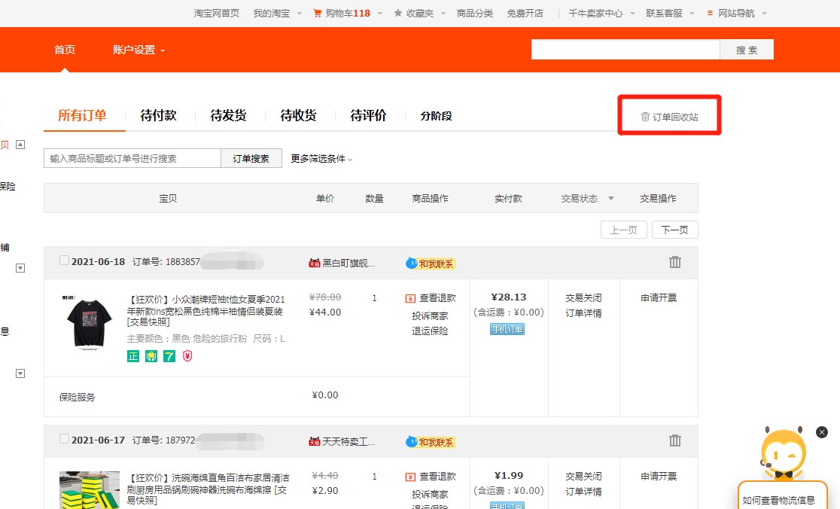Viewport: 840px width, 509px height.
Task: Focus the order title or number search field
Action: pyautogui.click(x=132, y=158)
